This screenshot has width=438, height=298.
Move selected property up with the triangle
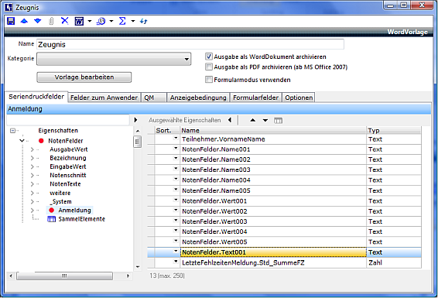(253, 121)
